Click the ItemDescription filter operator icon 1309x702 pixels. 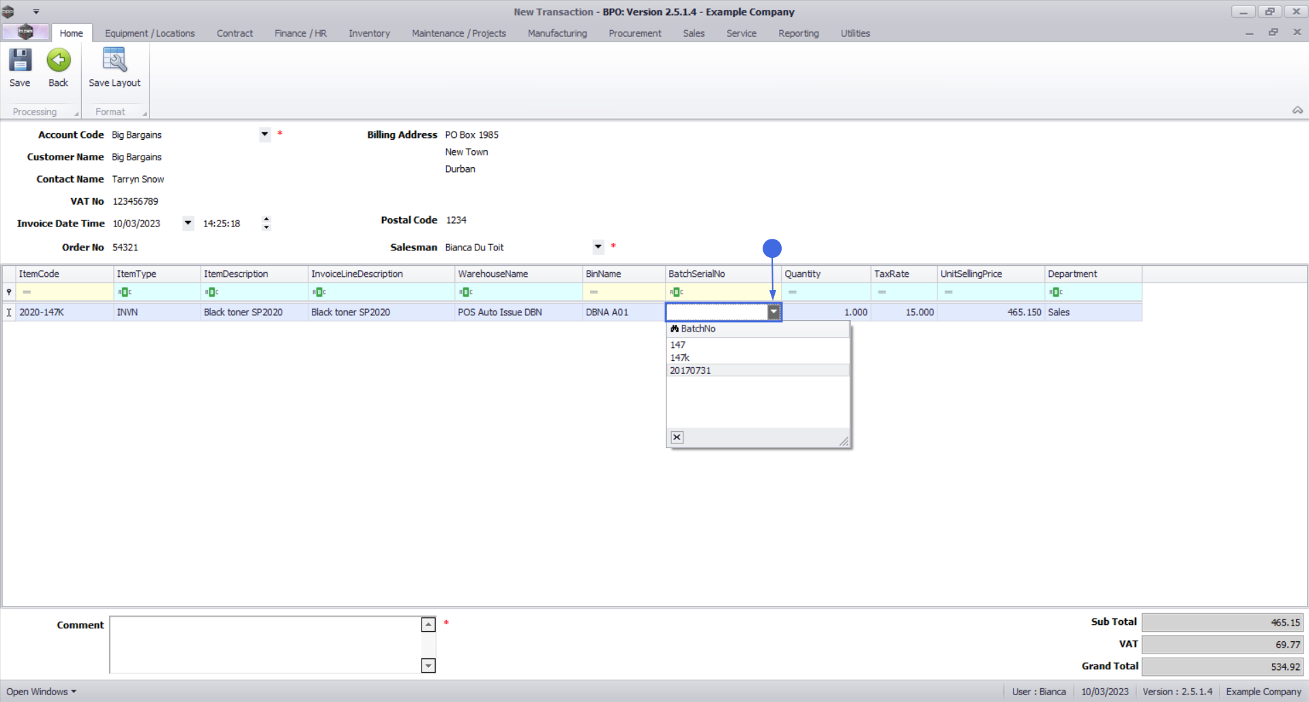point(211,292)
